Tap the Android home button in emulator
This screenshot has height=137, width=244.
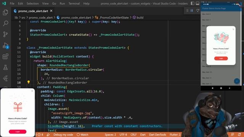tap(221, 88)
